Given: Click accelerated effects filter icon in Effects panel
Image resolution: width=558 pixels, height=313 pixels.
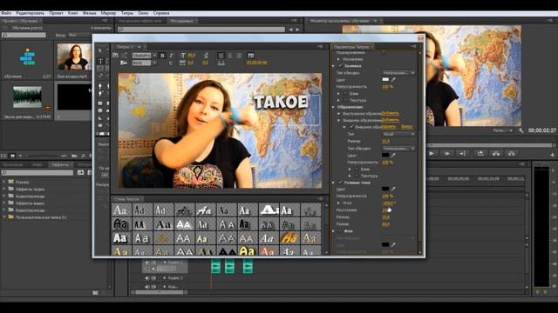Looking at the screenshot, I should tap(81, 172).
